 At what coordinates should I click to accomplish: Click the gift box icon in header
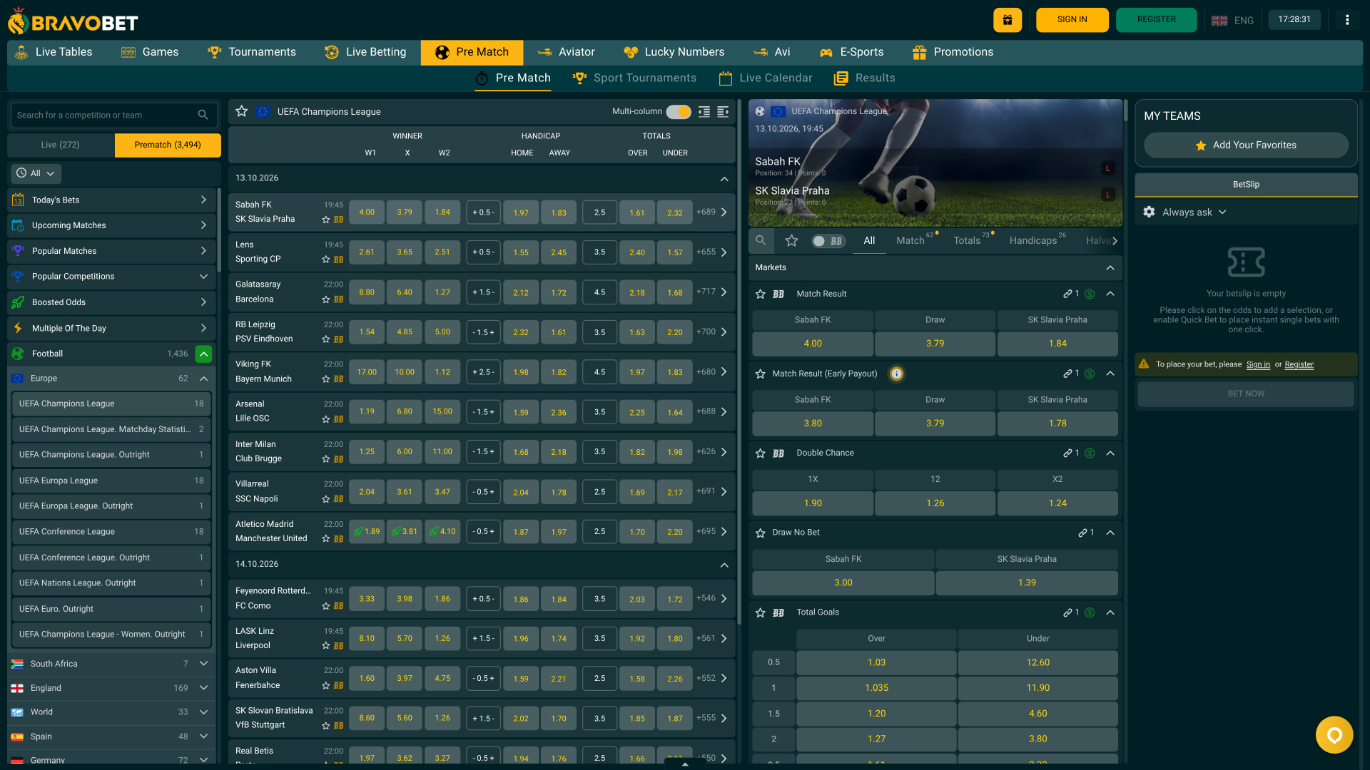coord(1008,20)
